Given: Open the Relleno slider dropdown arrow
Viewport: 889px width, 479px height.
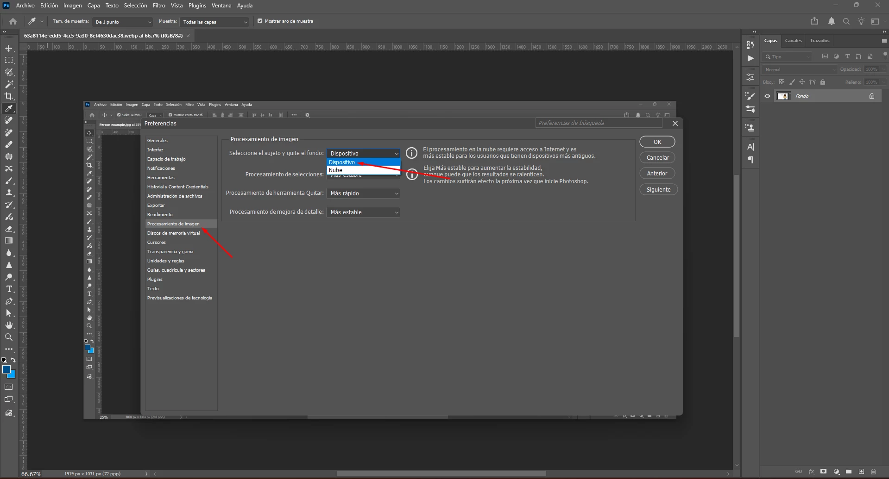Looking at the screenshot, I should [884, 82].
